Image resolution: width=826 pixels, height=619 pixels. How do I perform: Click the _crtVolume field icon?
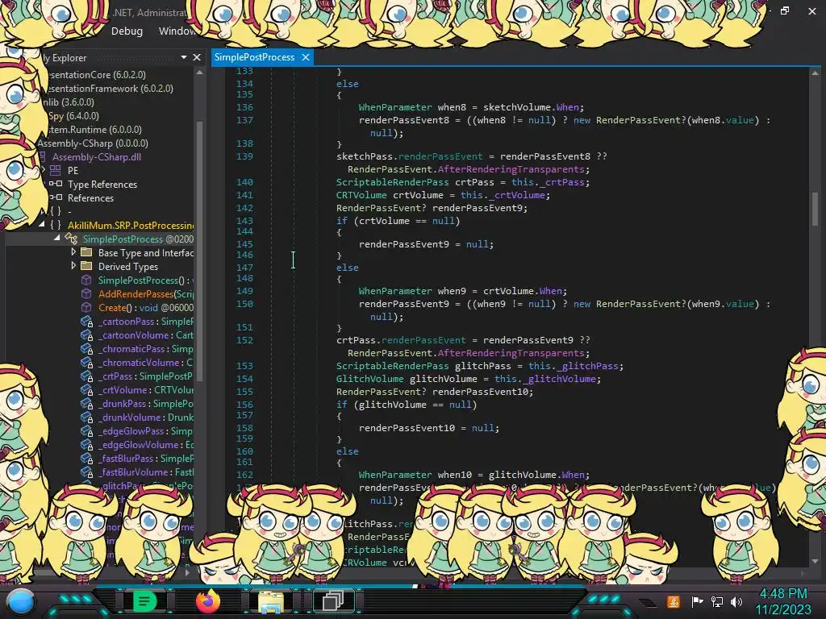tap(87, 389)
